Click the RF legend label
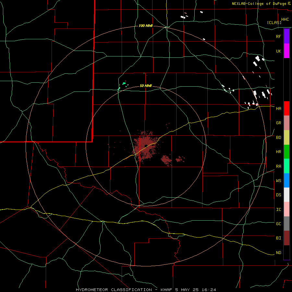The height and width of the screenshot is (292, 292). [278, 36]
